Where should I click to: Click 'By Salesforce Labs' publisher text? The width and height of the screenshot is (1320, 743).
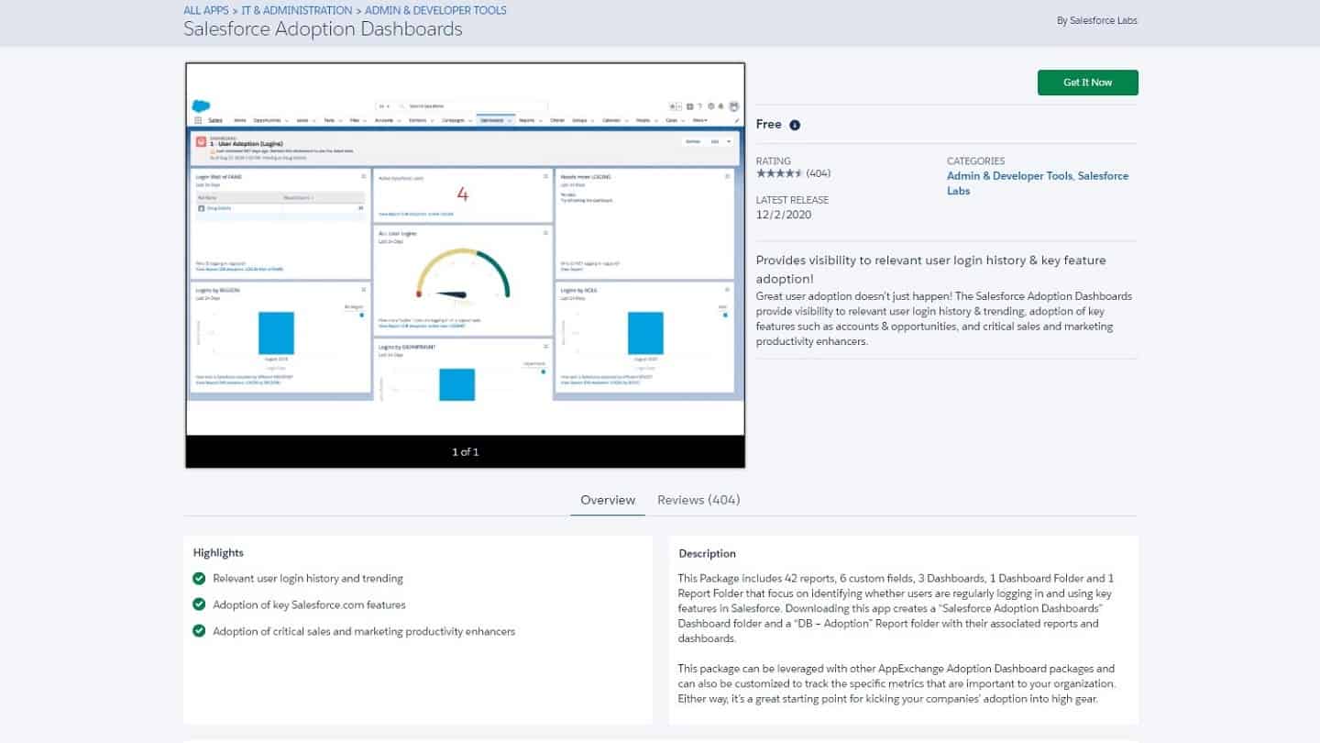point(1097,20)
